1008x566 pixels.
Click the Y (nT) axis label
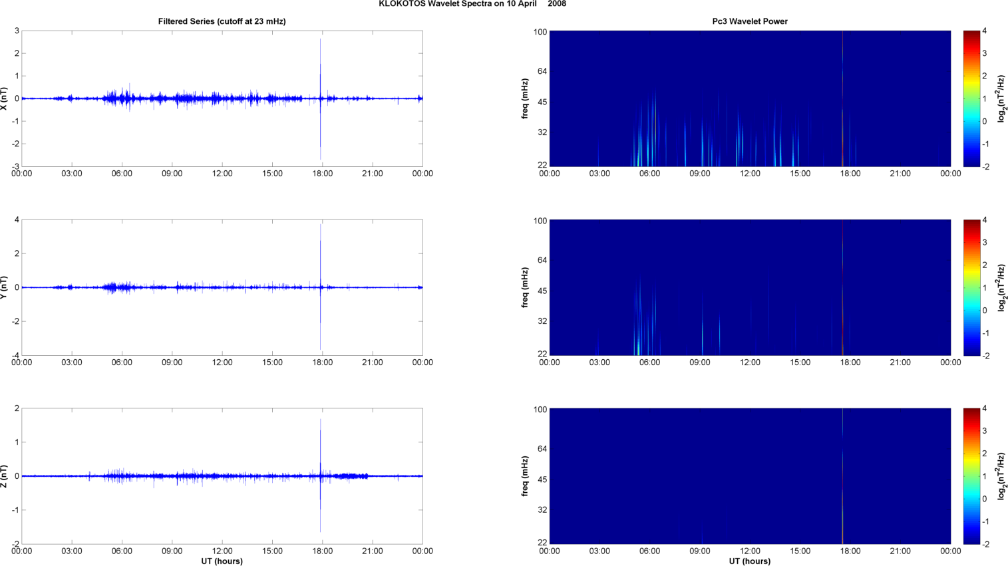[5, 287]
